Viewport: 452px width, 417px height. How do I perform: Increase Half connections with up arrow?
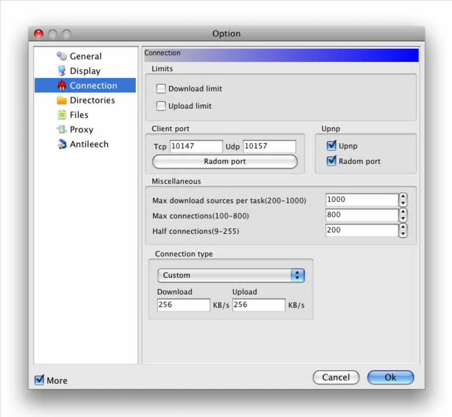tap(403, 227)
